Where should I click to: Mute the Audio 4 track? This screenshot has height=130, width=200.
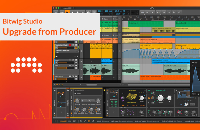click(76, 65)
